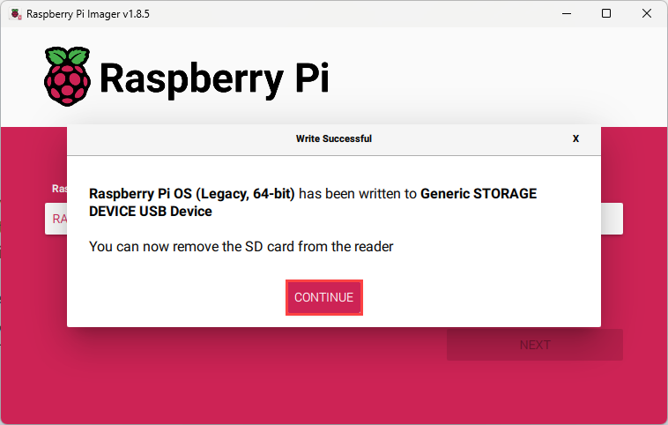
Task: Click the Imager icon in the title bar
Action: click(15, 14)
